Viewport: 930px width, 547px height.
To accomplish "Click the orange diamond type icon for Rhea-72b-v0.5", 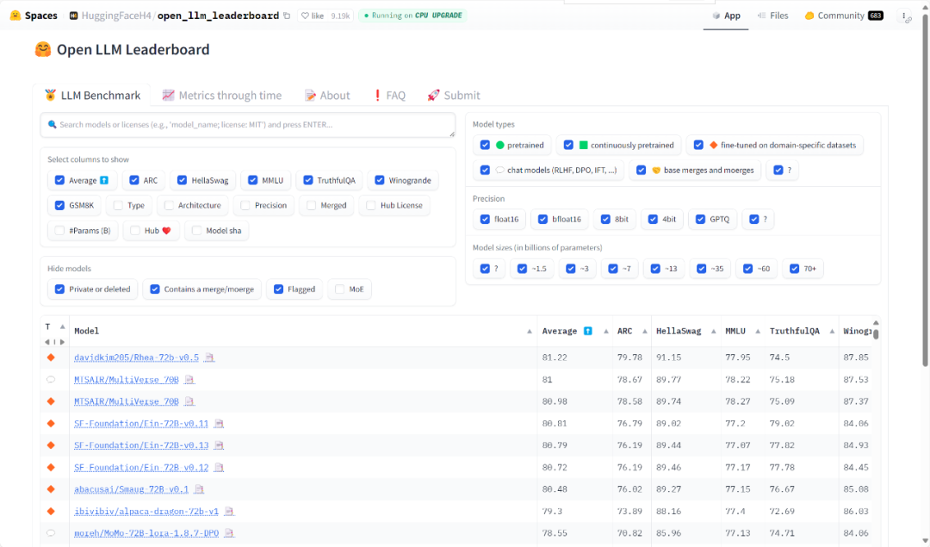I will 51,357.
